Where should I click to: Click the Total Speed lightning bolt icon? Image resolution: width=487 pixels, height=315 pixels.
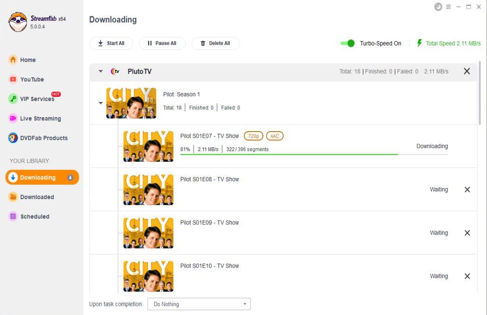point(419,43)
